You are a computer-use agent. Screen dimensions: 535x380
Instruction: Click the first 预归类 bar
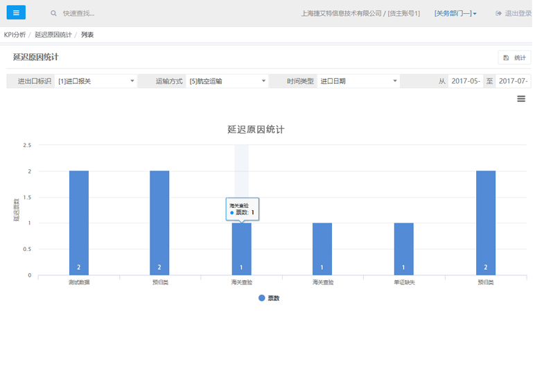[x=159, y=223]
